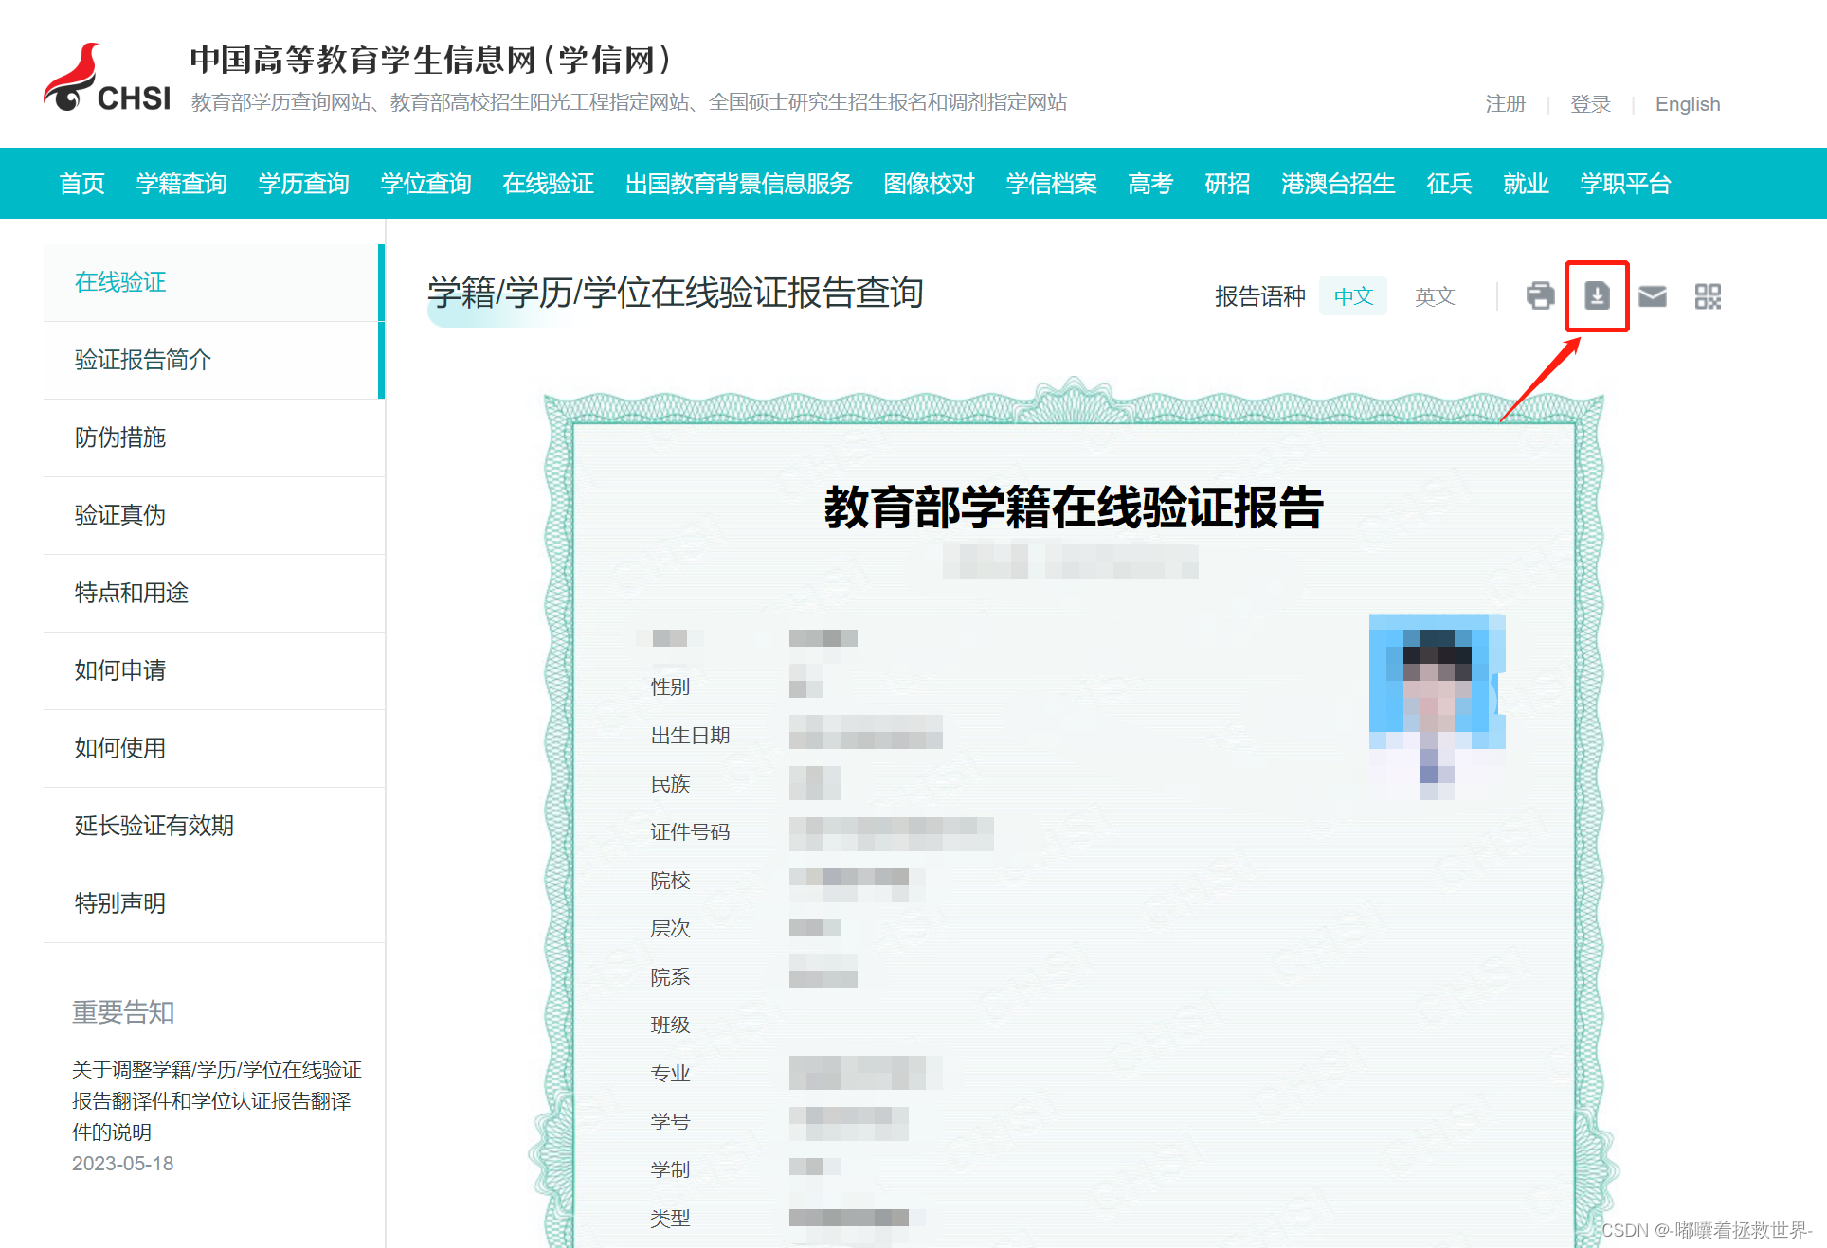Switch site to English
1827x1248 pixels.
click(1687, 104)
